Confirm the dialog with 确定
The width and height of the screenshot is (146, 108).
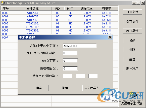[x=39, y=88]
